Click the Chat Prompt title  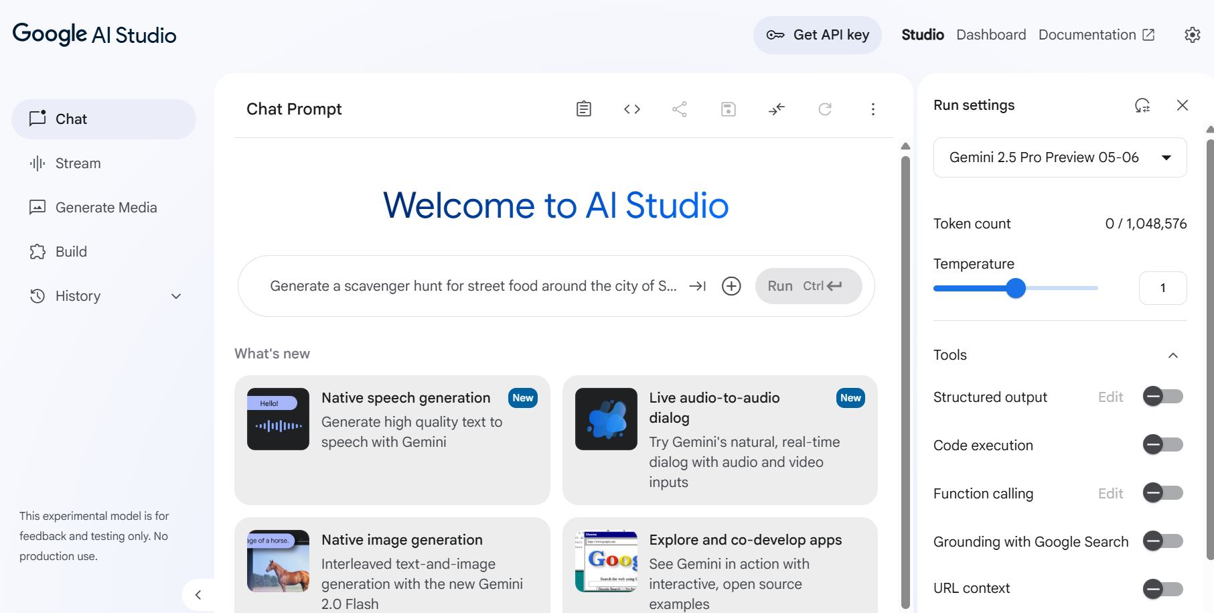294,109
